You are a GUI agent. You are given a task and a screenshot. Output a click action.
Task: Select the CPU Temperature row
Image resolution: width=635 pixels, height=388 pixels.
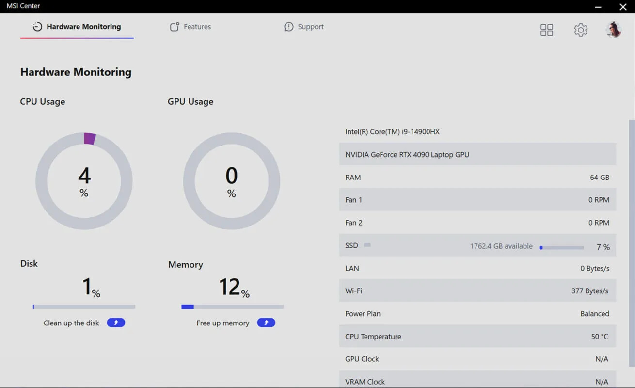pos(477,337)
